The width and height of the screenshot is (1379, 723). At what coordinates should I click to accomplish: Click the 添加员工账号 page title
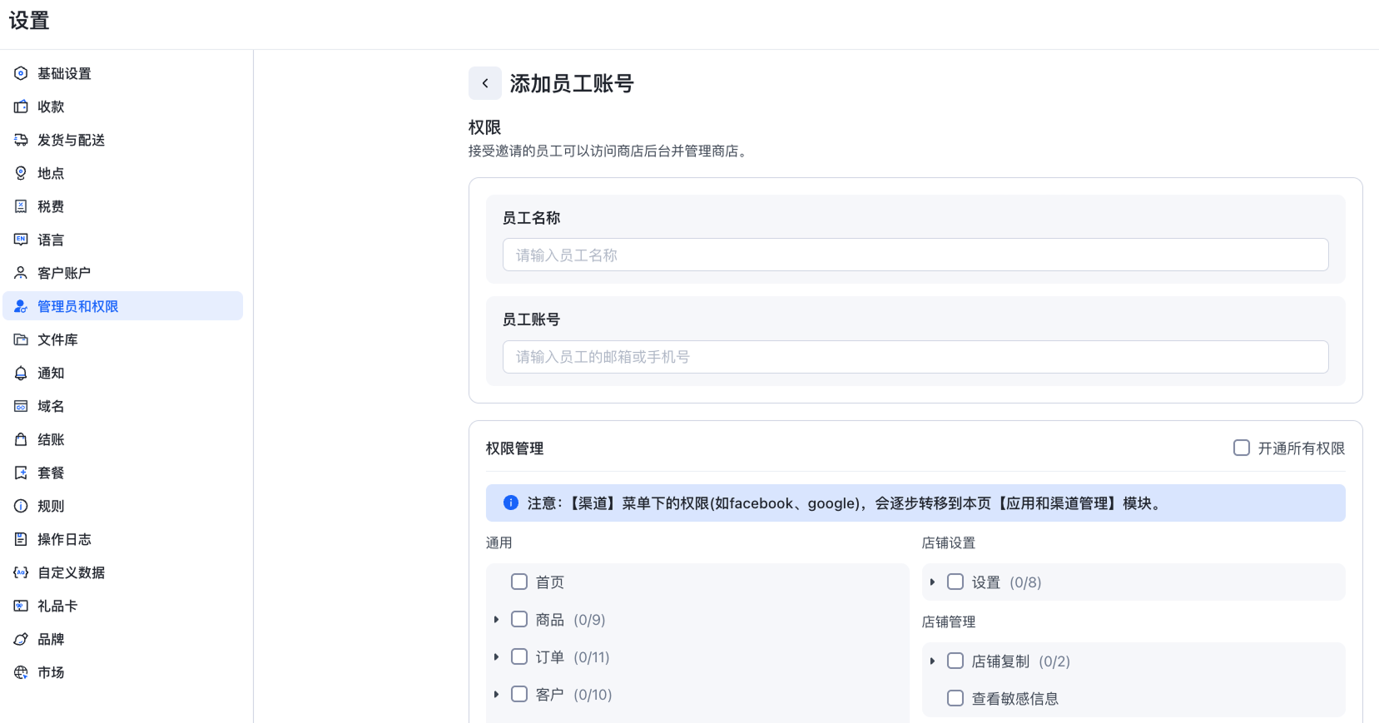pyautogui.click(x=572, y=83)
